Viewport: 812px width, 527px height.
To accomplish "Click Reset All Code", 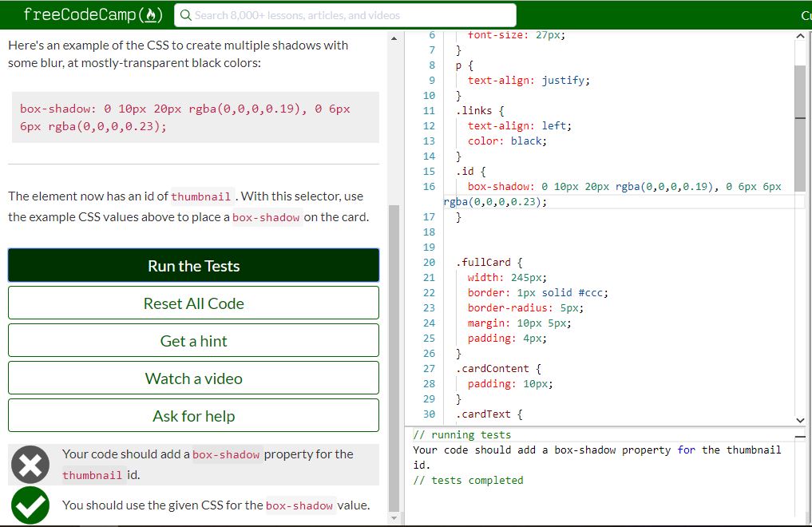I will pyautogui.click(x=193, y=303).
